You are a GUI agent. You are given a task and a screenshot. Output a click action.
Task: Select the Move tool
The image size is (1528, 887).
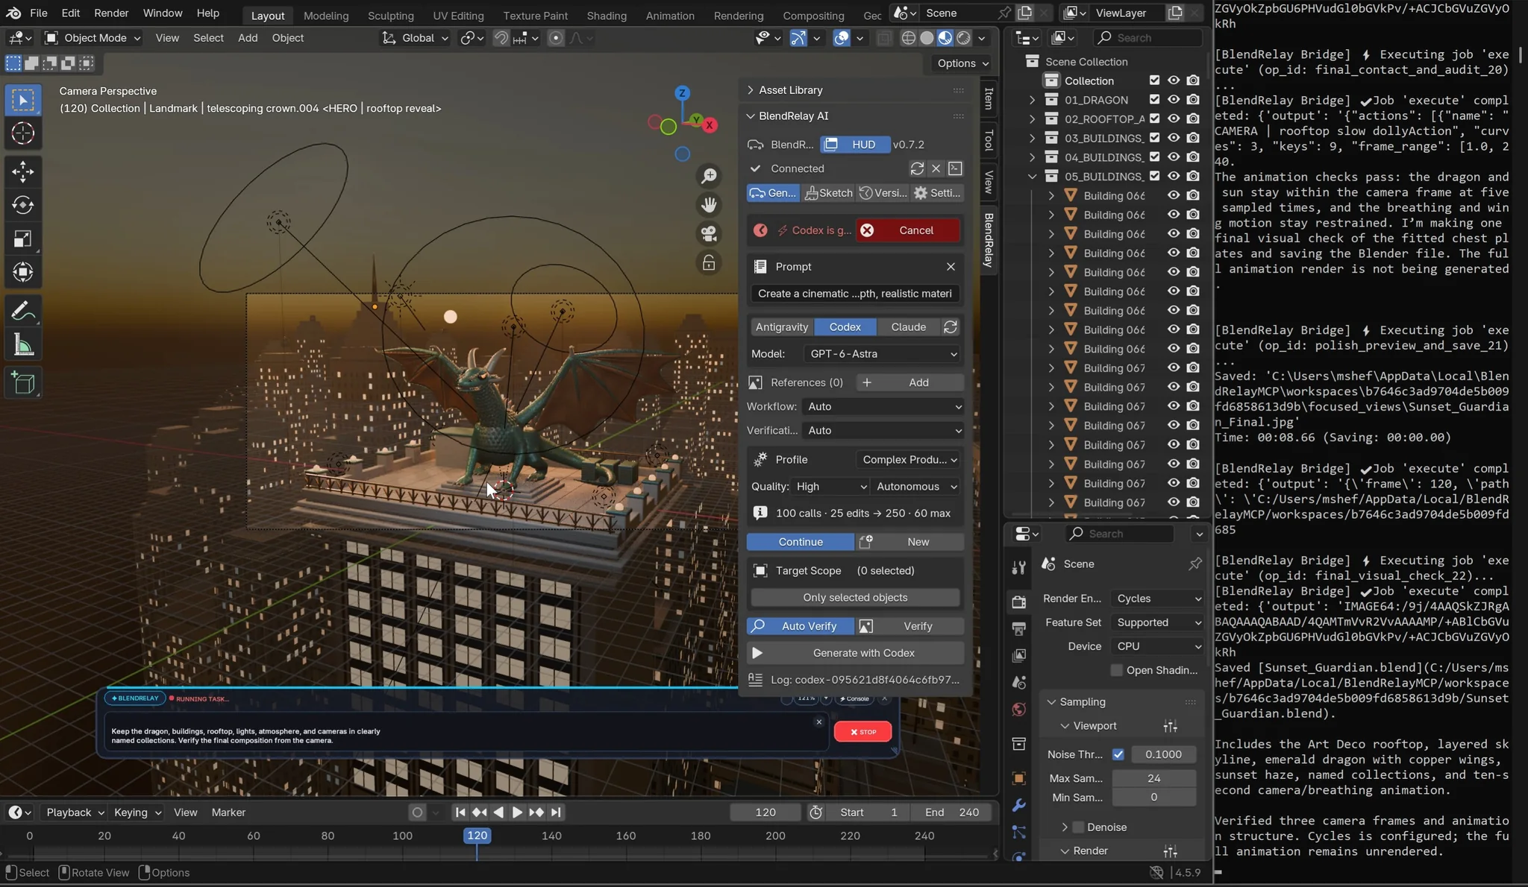pyautogui.click(x=23, y=171)
